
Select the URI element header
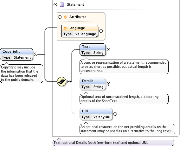coord(96,111)
